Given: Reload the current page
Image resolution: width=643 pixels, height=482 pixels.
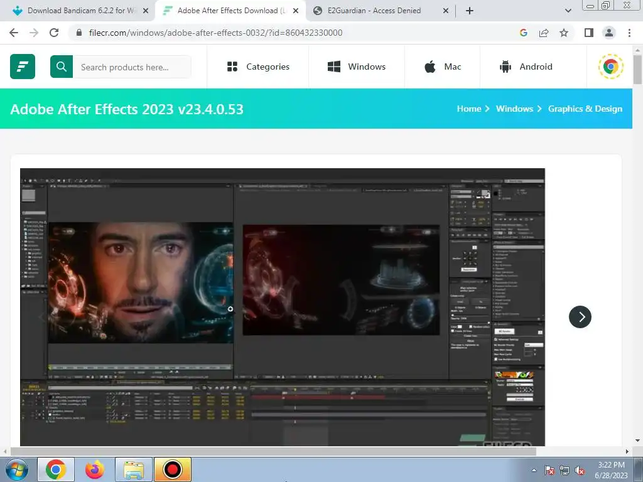Looking at the screenshot, I should [x=54, y=33].
